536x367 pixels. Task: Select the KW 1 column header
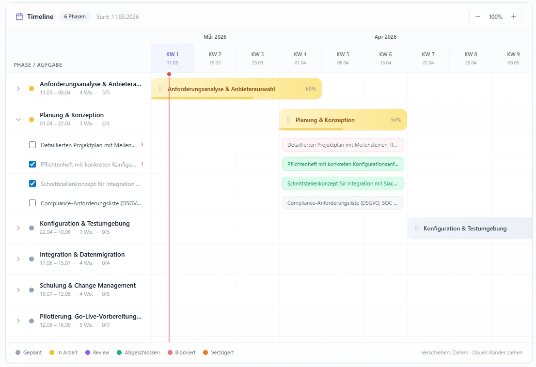[x=172, y=58]
